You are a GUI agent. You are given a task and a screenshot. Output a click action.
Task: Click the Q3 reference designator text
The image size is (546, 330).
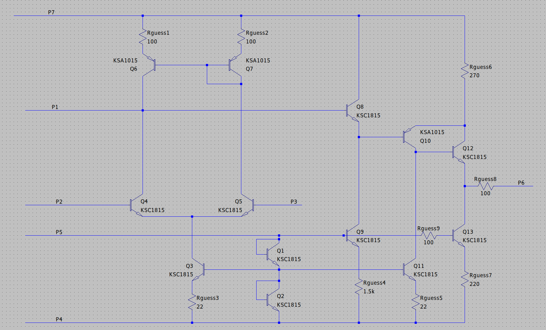(x=189, y=266)
